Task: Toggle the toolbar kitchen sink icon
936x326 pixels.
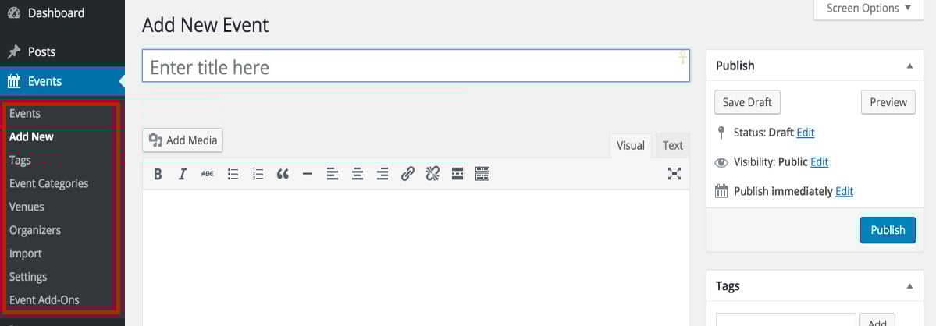Action: click(482, 174)
